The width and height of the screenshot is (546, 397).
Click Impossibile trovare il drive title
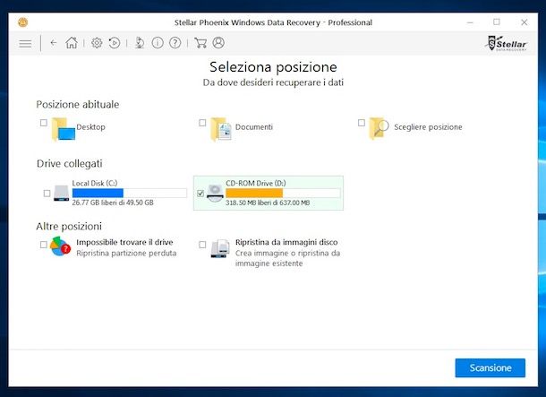click(x=124, y=242)
